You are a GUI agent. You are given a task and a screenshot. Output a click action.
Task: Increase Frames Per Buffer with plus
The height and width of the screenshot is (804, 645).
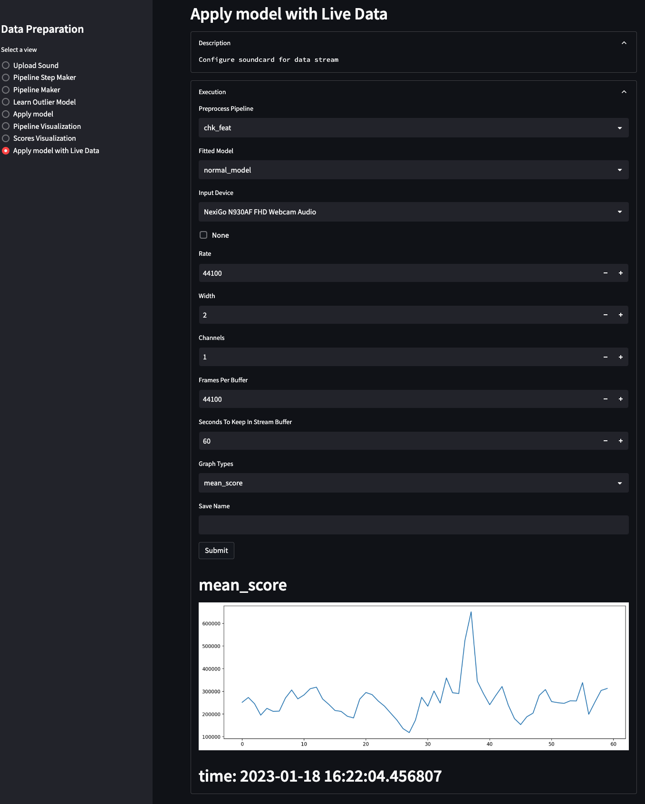[621, 399]
